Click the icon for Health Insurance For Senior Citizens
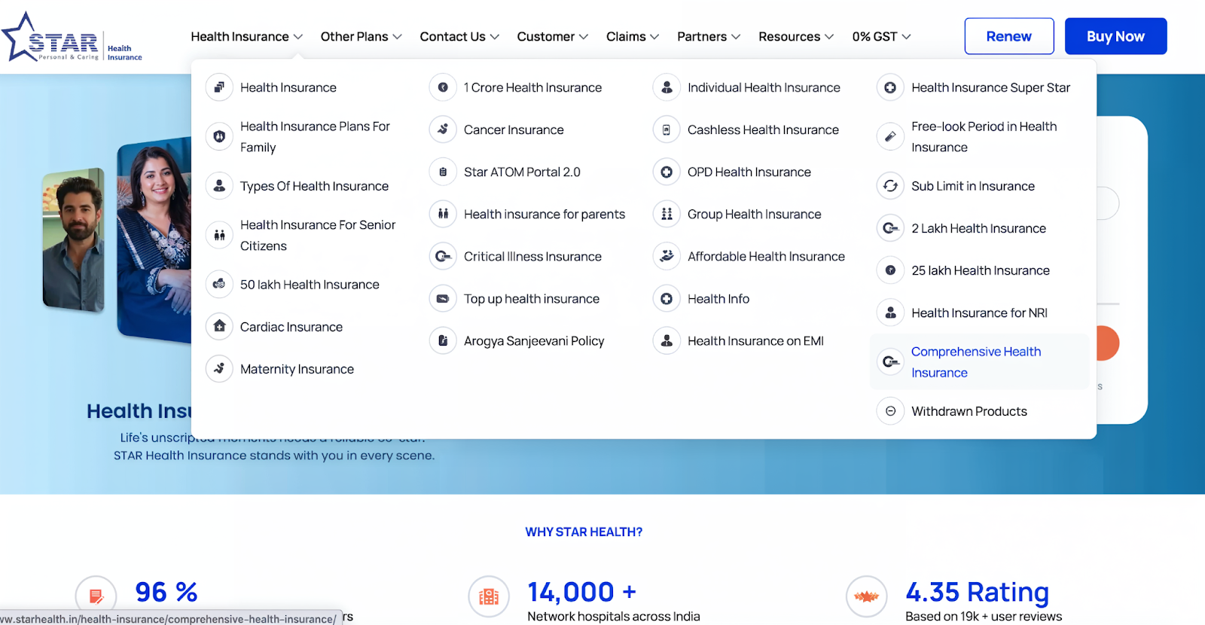This screenshot has height=625, width=1205. (219, 236)
